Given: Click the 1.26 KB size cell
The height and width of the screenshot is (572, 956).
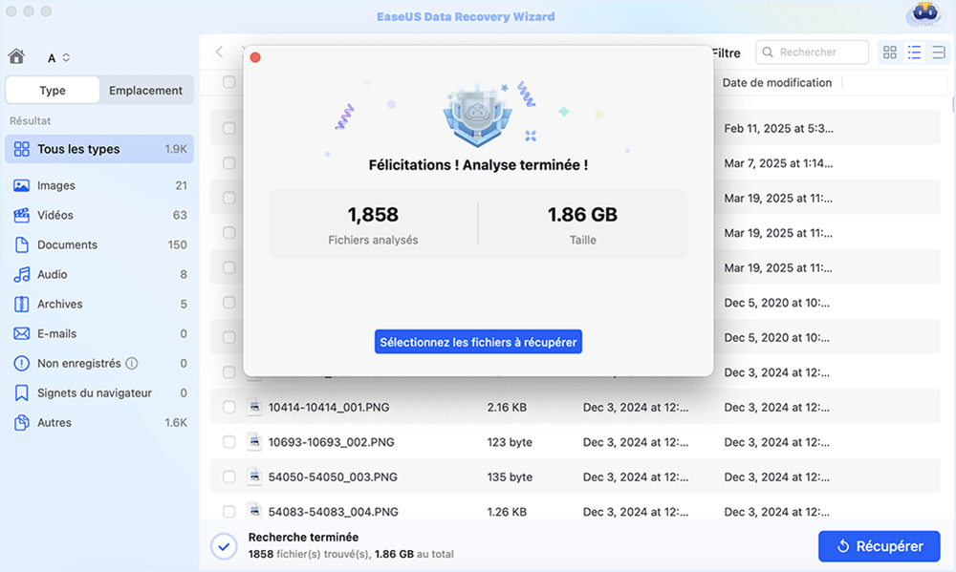Looking at the screenshot, I should coord(507,512).
